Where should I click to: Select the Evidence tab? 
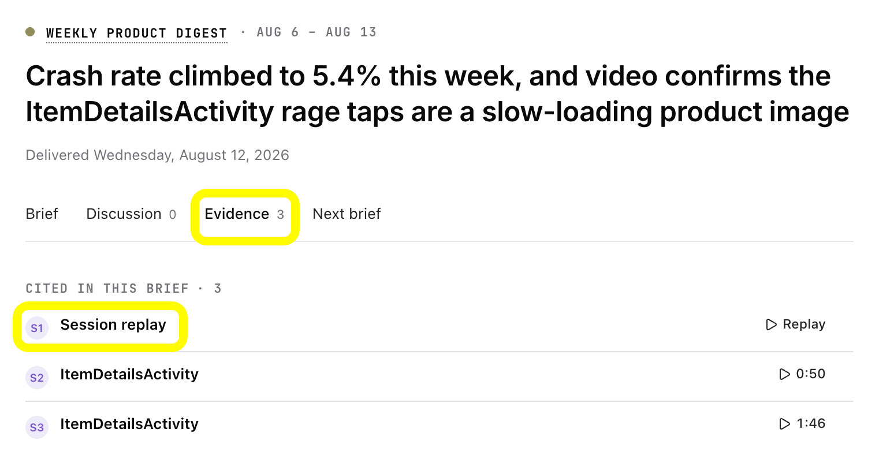[x=245, y=214]
